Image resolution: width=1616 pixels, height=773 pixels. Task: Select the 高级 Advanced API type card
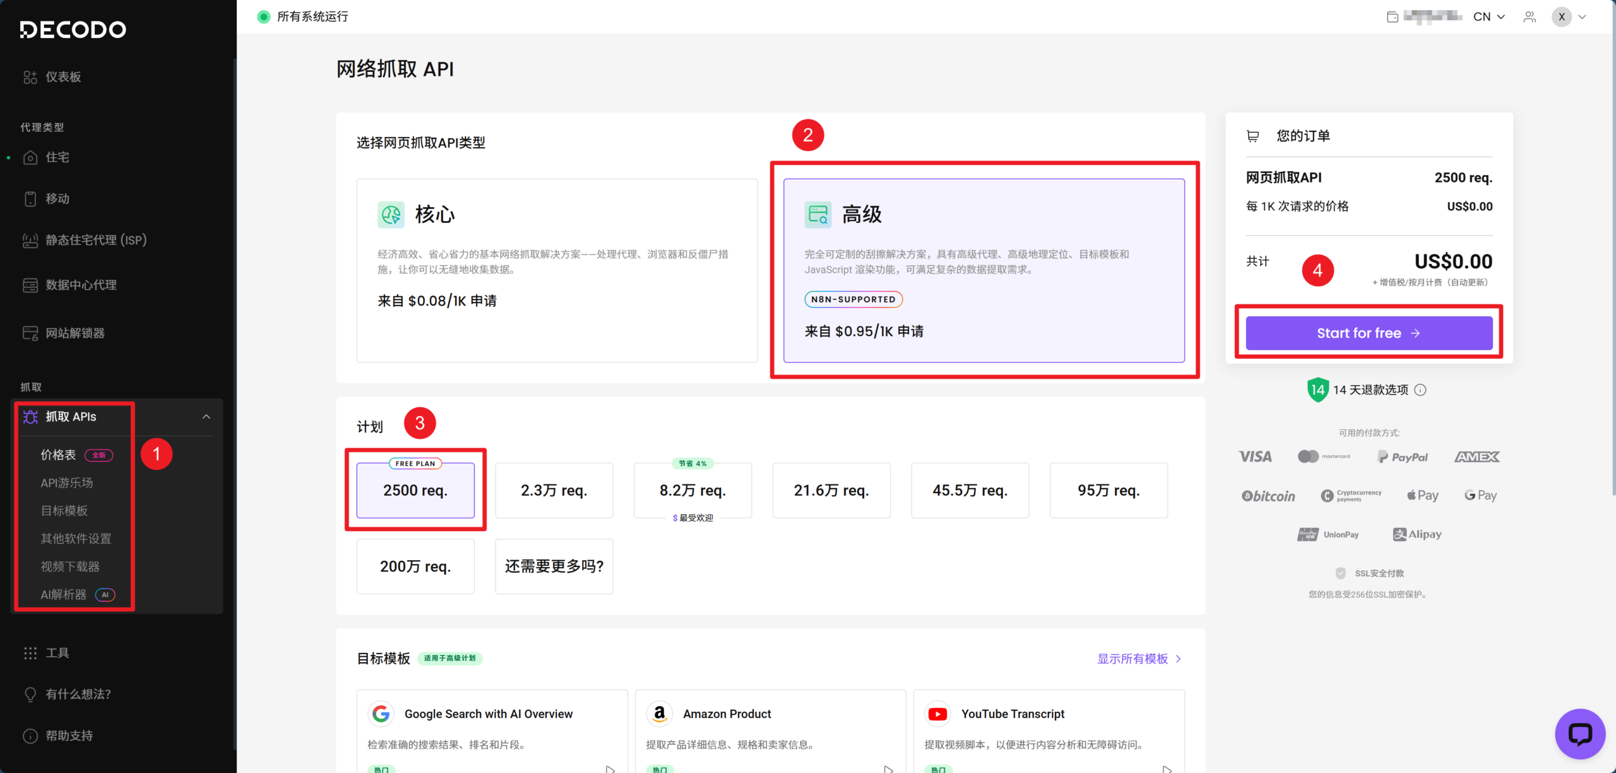point(983,270)
